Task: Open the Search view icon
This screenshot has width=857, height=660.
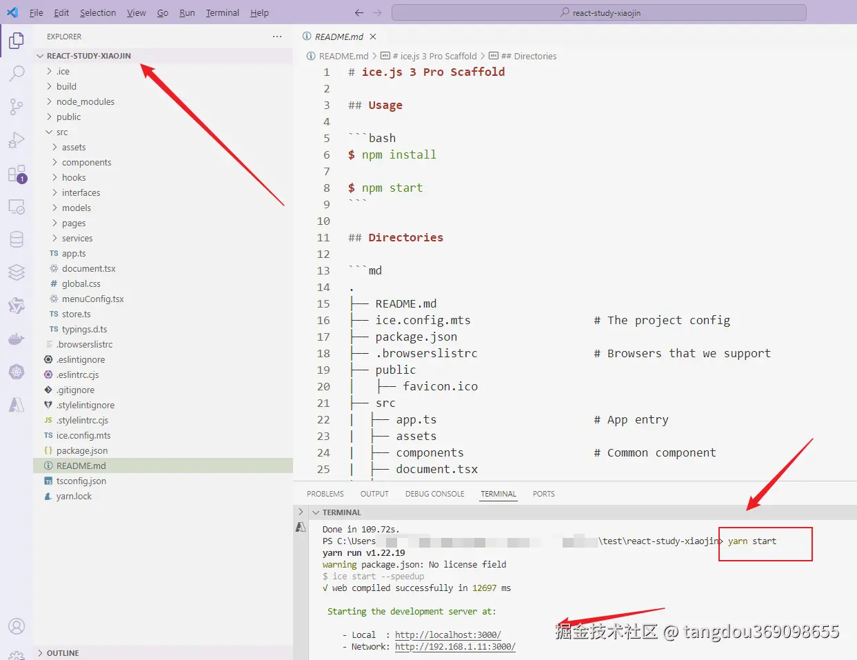Action: (x=17, y=73)
